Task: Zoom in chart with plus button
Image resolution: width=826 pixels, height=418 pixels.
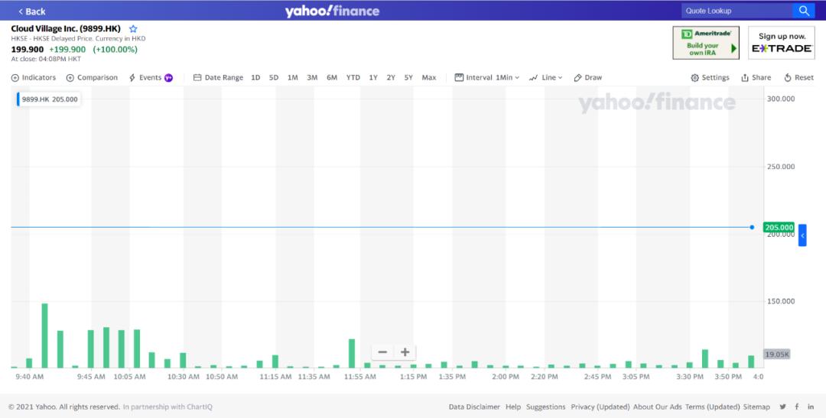Action: [405, 352]
